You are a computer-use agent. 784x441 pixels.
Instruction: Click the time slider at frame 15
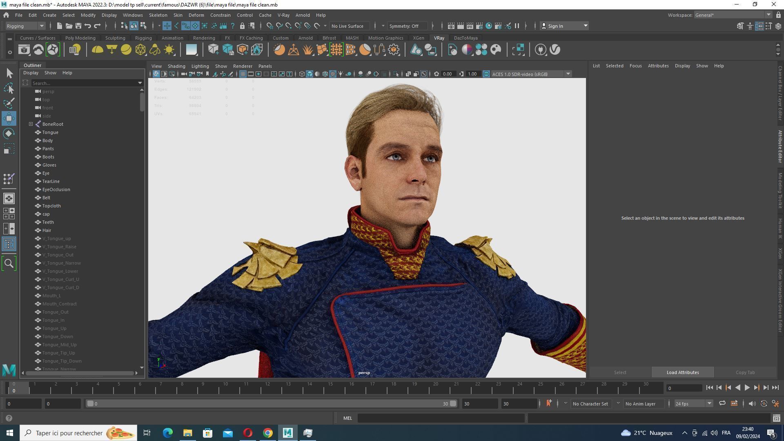pos(330,388)
